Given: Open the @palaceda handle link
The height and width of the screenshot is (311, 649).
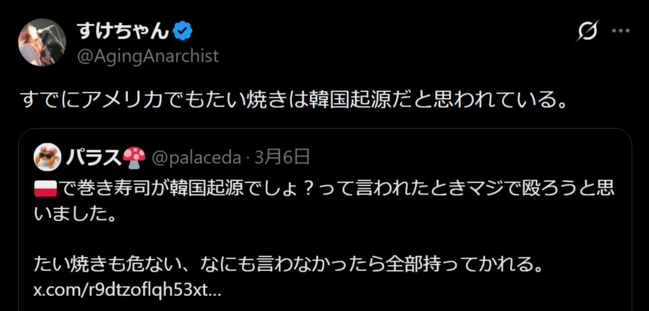Looking at the screenshot, I should click(x=196, y=158).
